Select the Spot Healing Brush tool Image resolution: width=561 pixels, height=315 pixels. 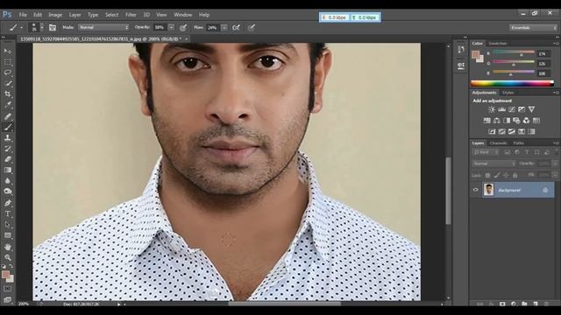(8, 116)
